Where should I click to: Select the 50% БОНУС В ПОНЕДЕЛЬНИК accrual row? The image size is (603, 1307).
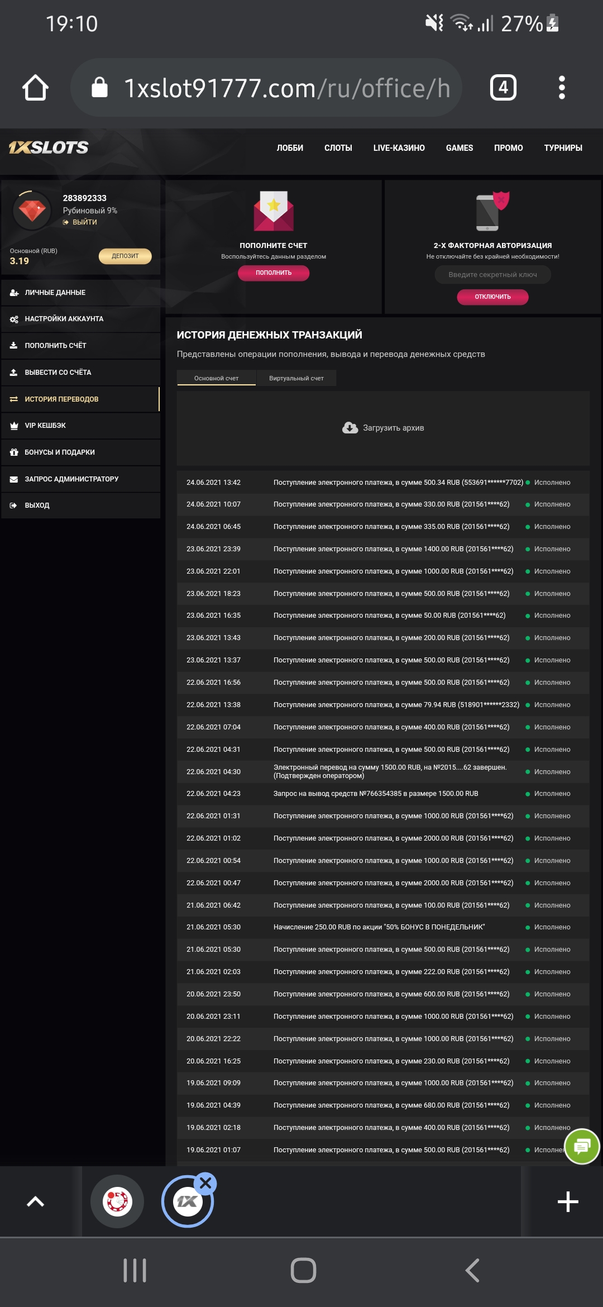[383, 927]
